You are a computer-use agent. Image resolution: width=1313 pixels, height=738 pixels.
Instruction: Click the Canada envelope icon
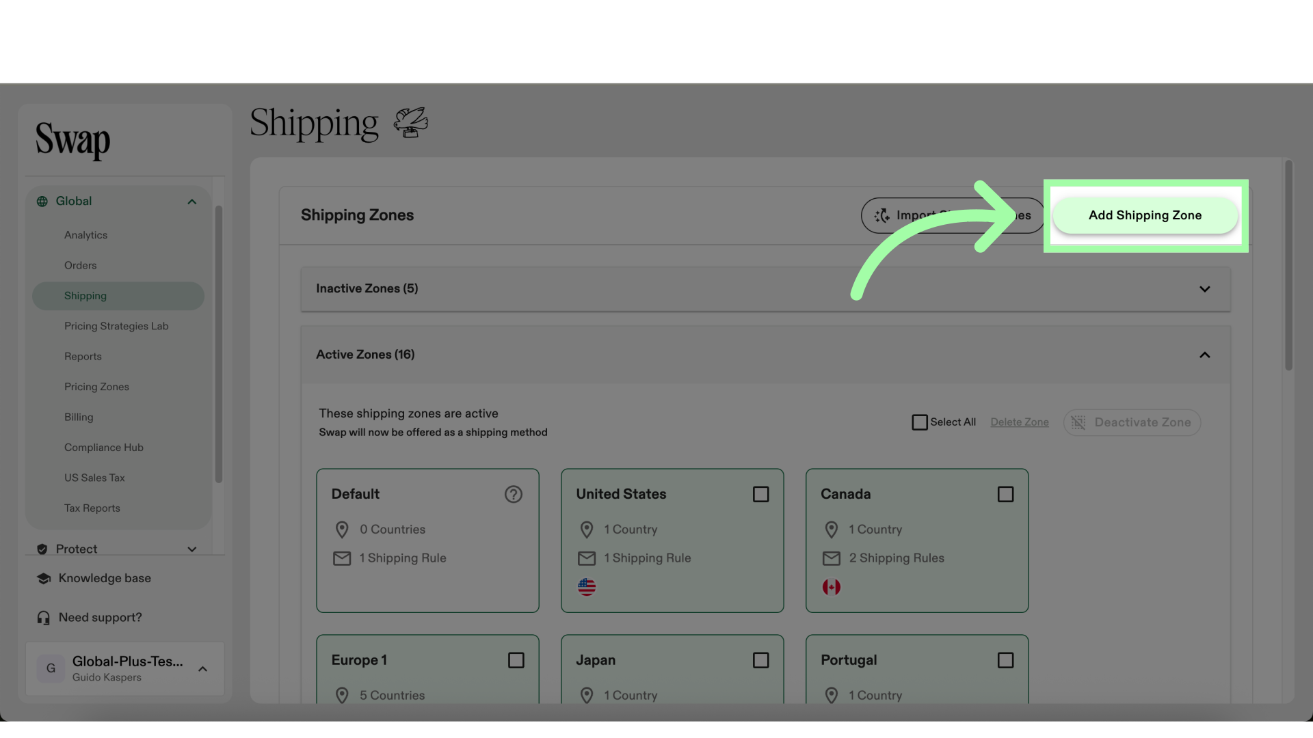832,558
